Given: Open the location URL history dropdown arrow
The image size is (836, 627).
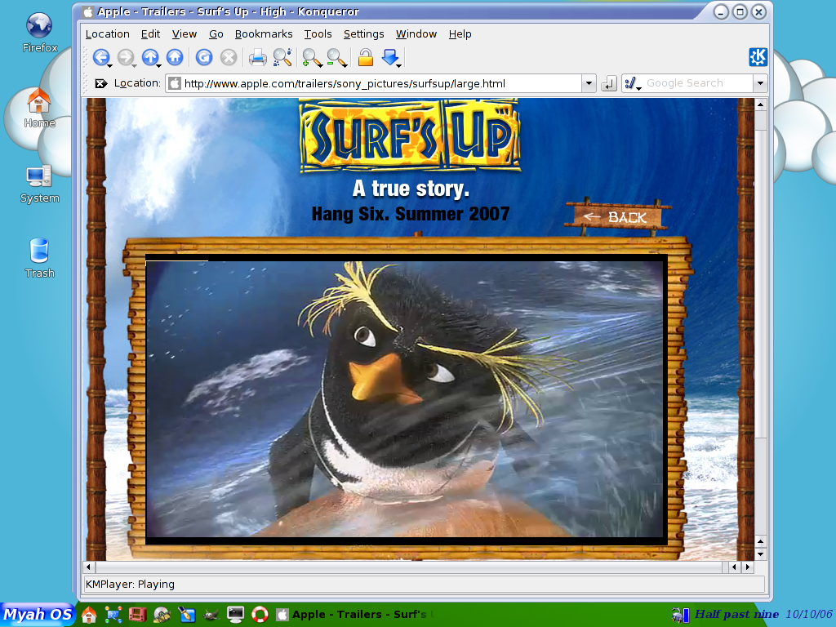Looking at the screenshot, I should click(x=589, y=83).
